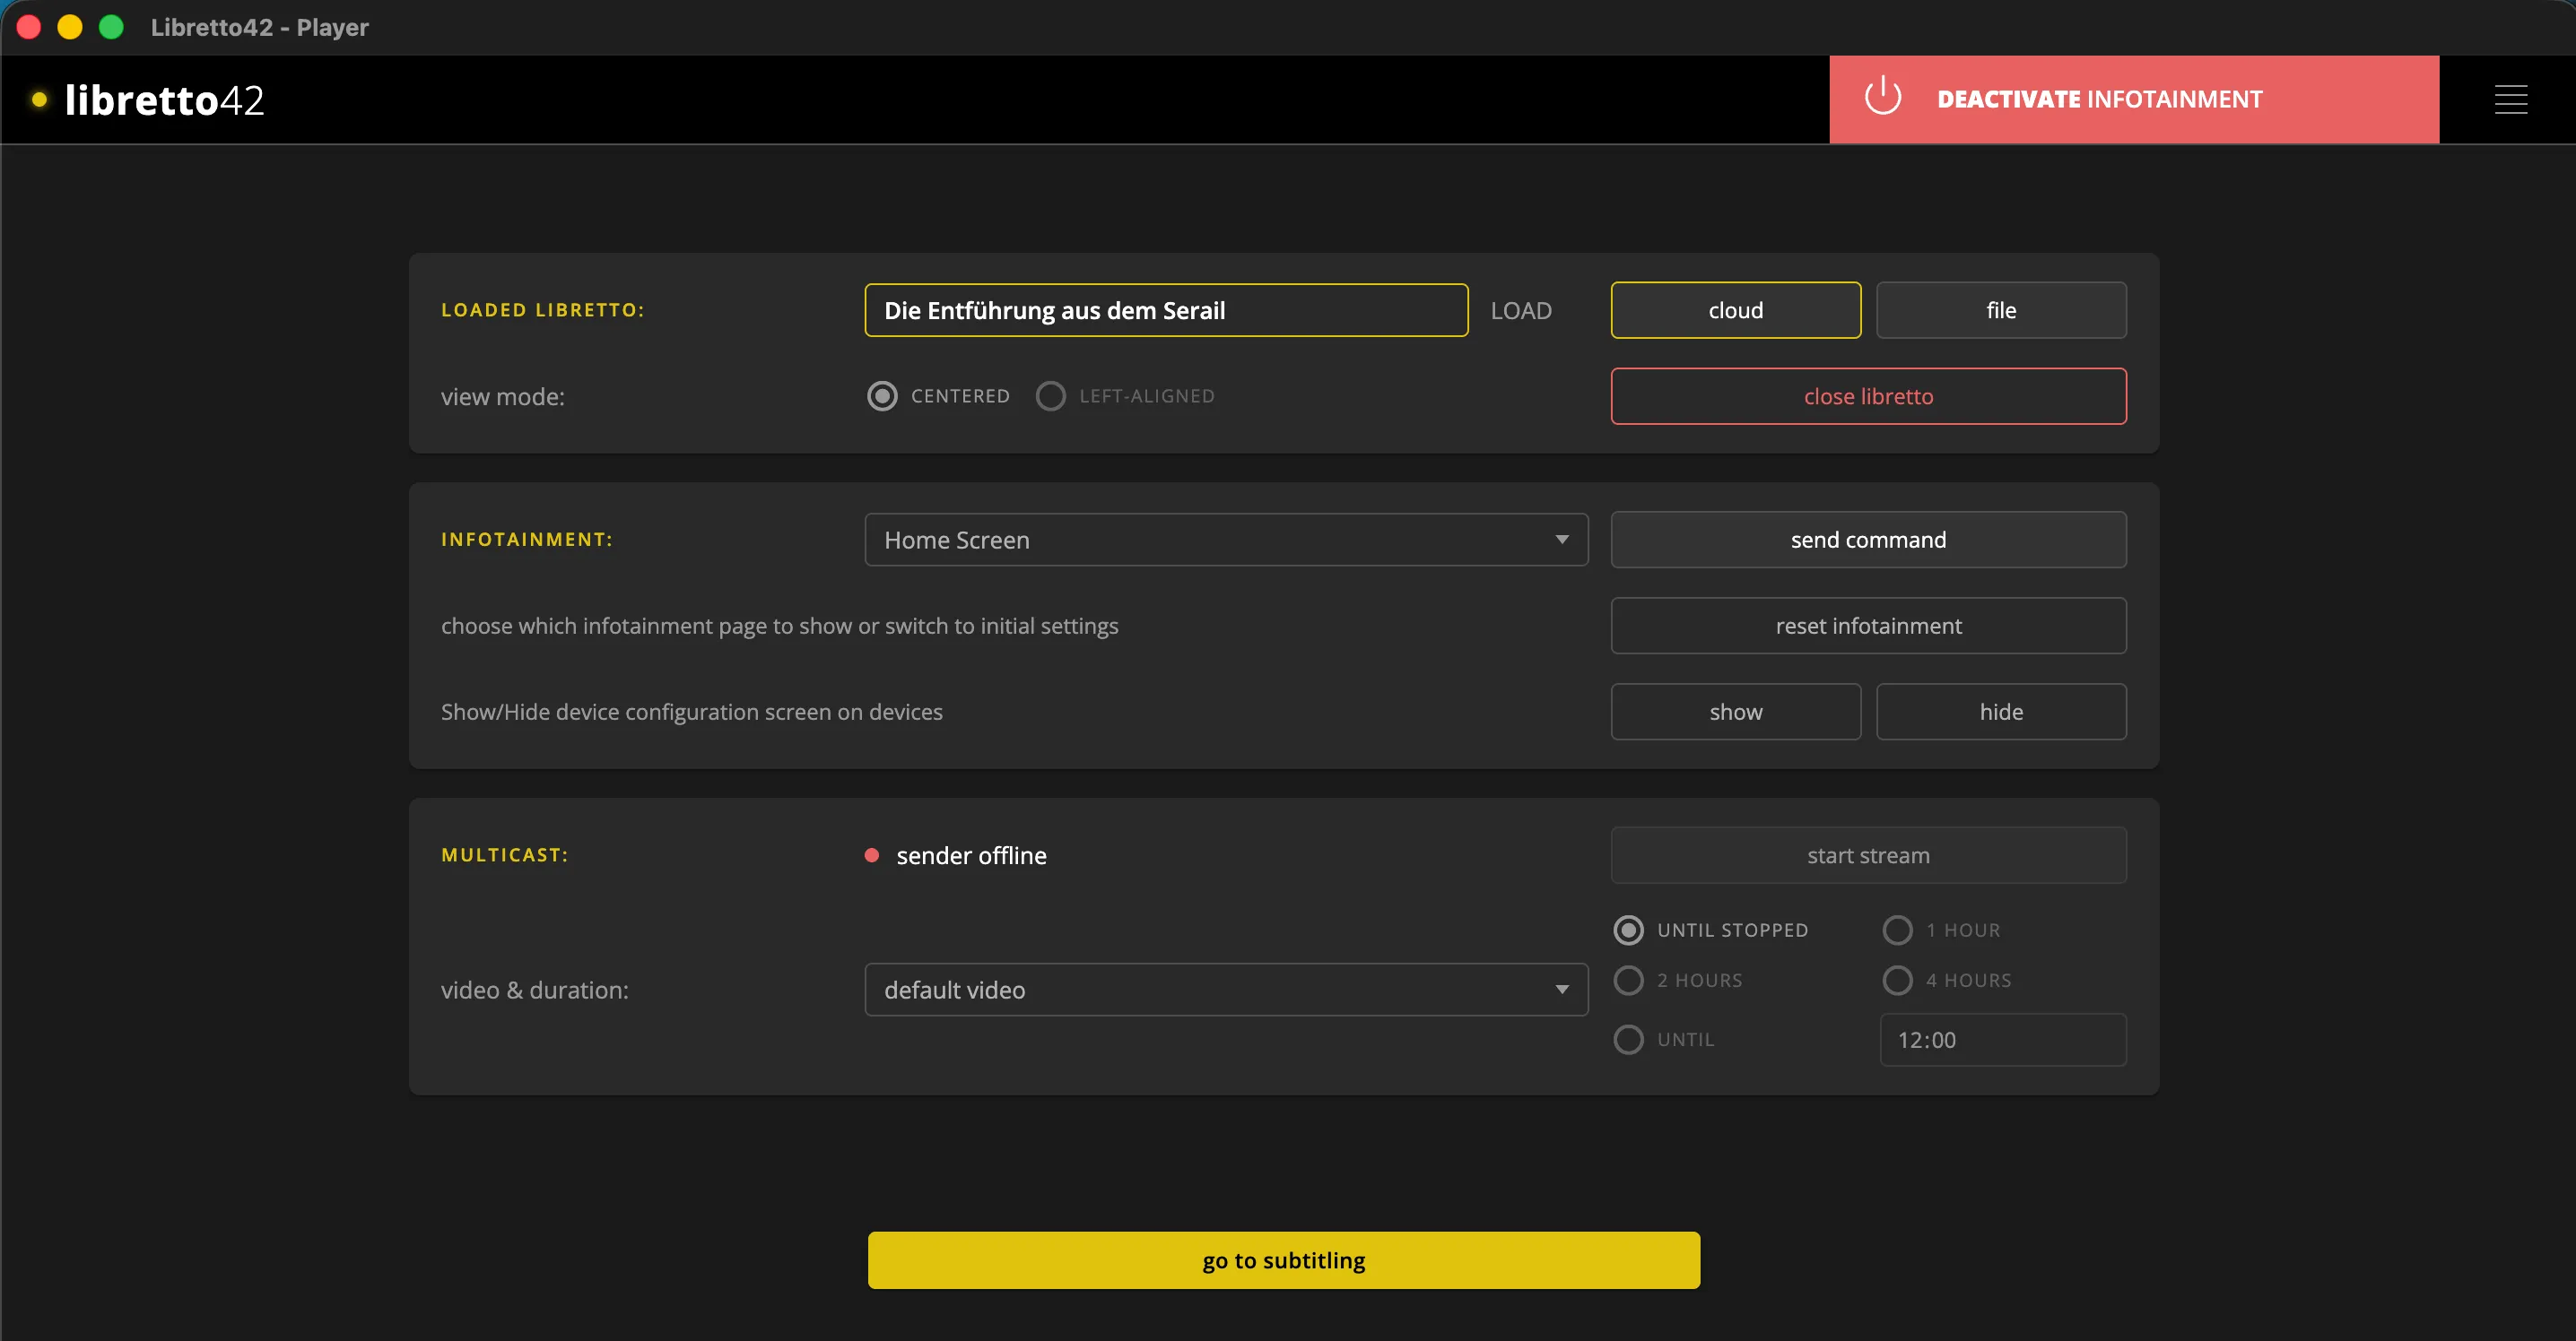Click the 'view mode:' label
The image size is (2576, 1341).
503,397
